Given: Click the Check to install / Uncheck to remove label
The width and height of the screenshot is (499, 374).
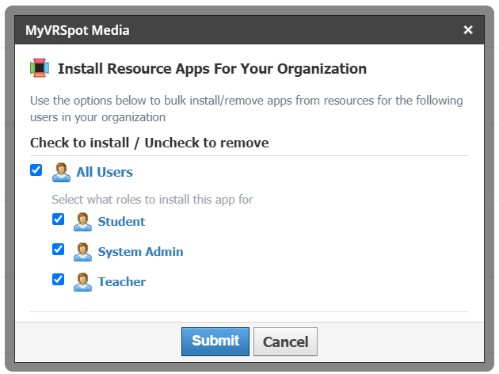Looking at the screenshot, I should point(149,143).
